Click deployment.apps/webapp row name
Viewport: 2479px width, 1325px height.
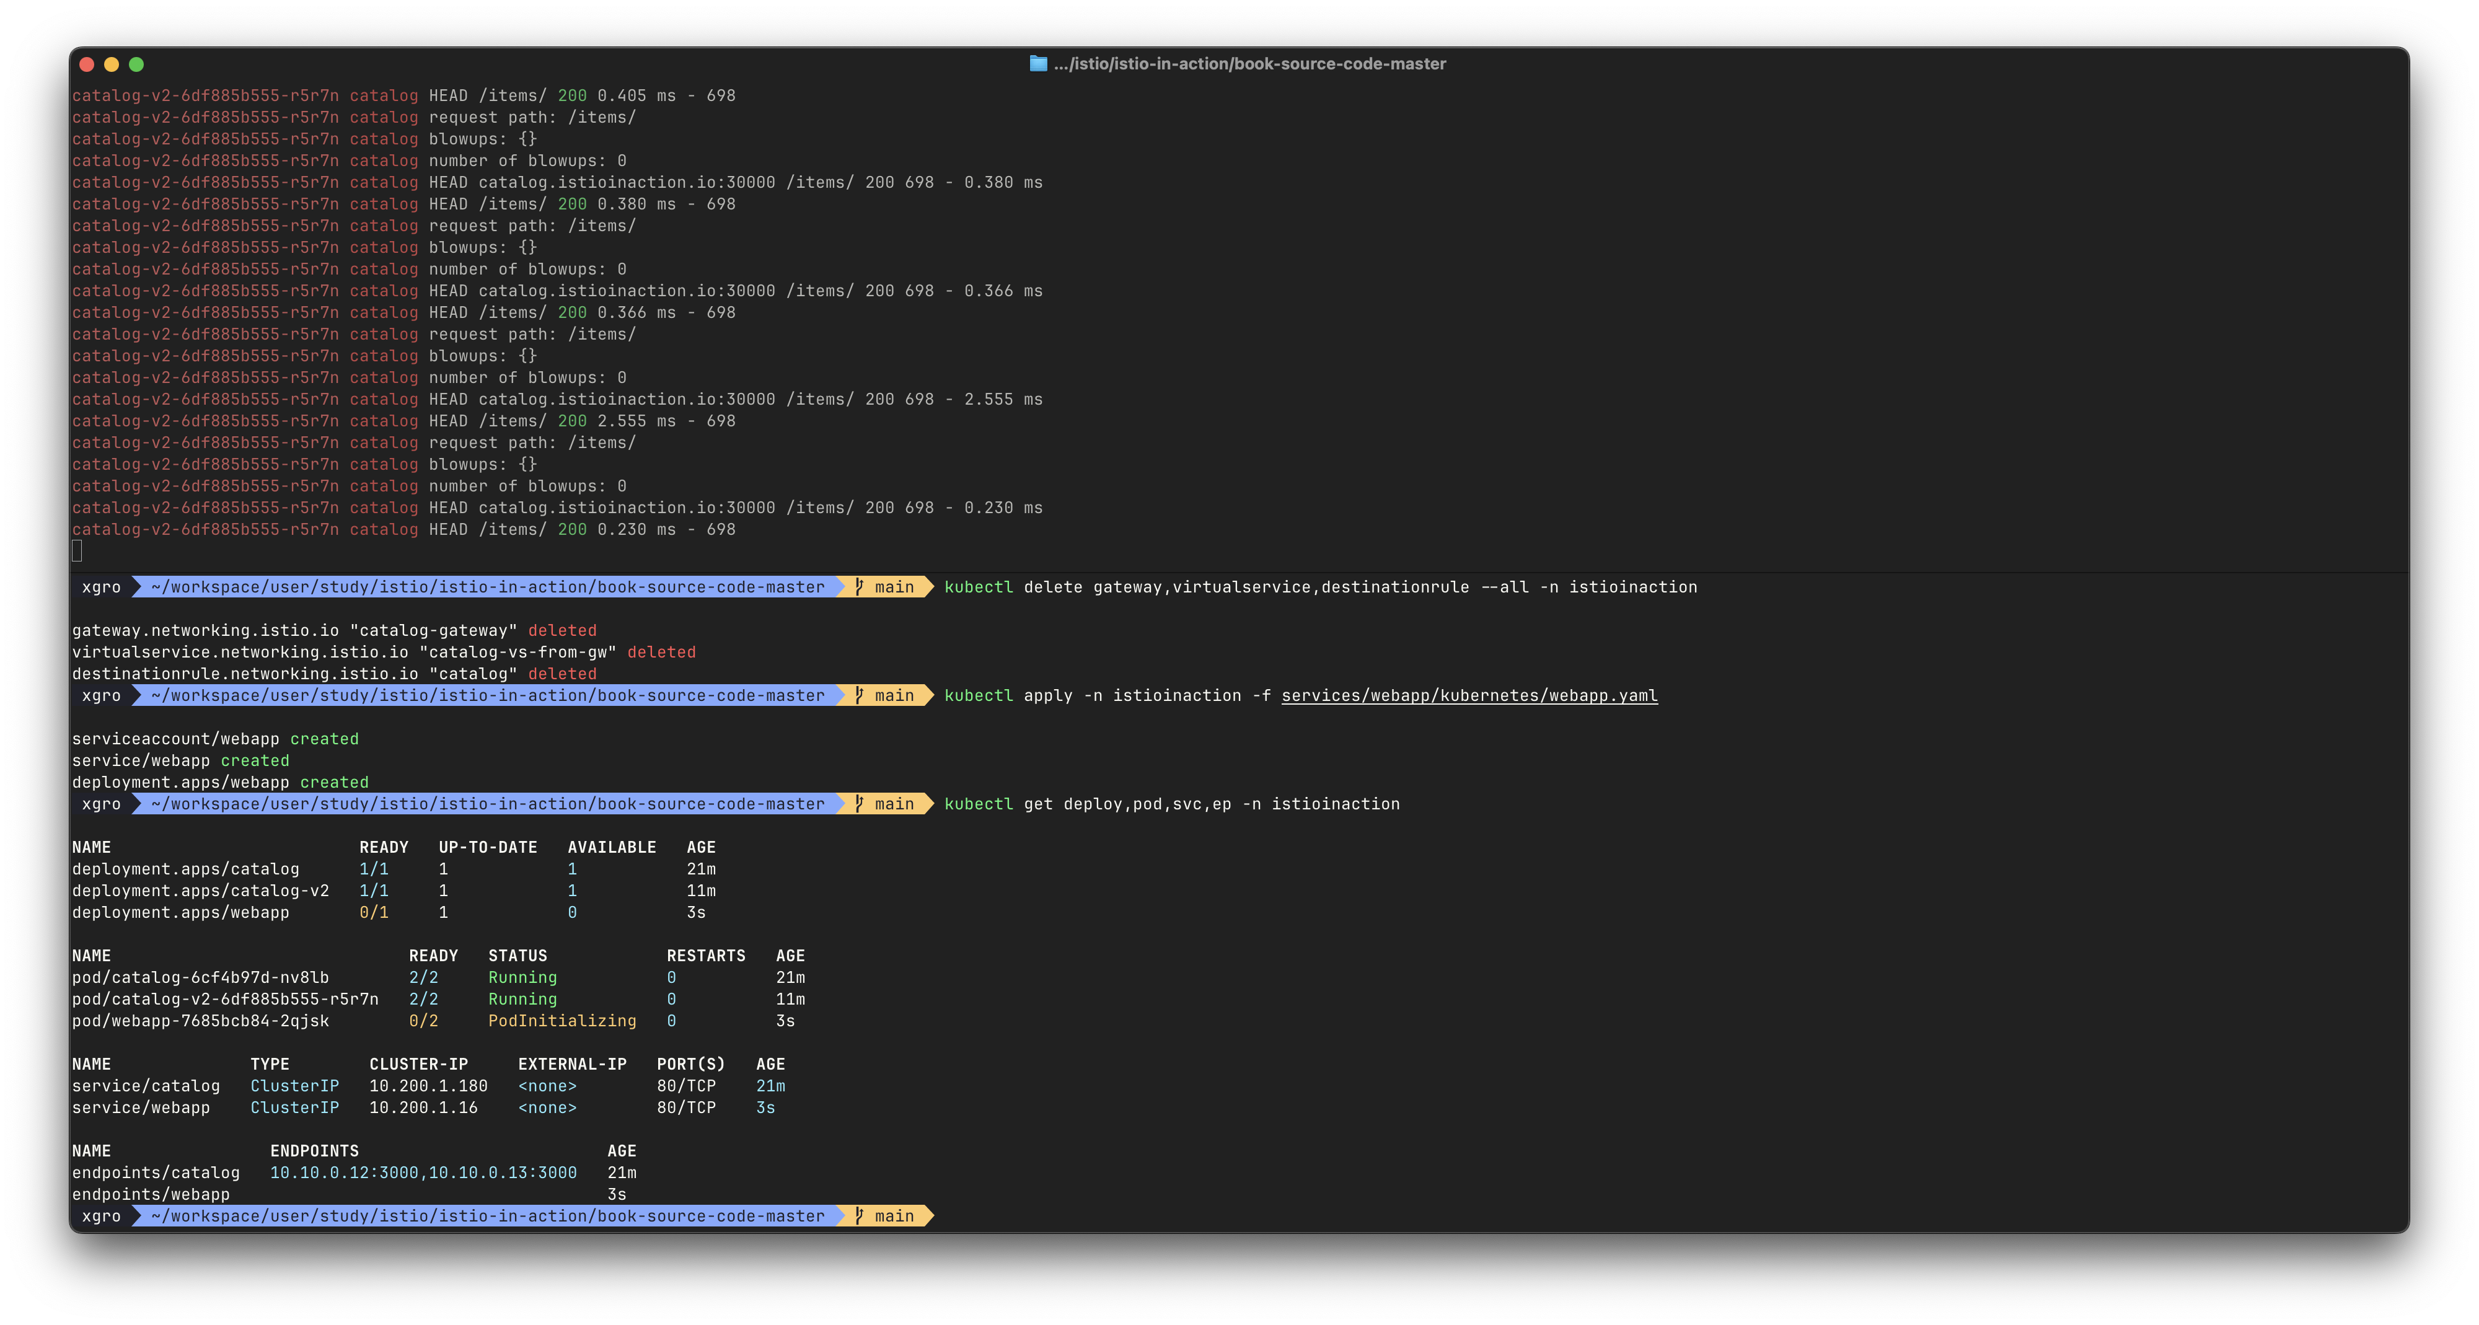point(181,912)
